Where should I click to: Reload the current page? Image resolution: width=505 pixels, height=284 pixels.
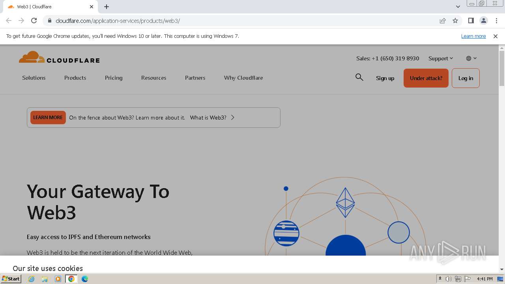coord(34,21)
